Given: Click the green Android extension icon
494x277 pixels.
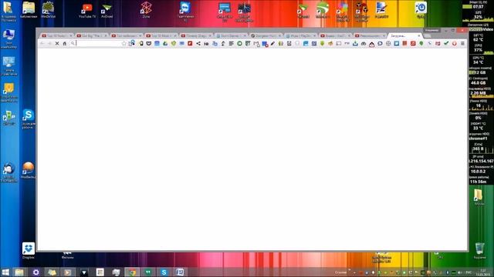Looking at the screenshot, I should pos(322,44).
